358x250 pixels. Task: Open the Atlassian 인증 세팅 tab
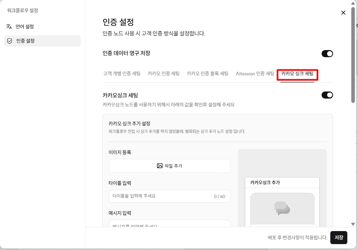(x=255, y=74)
